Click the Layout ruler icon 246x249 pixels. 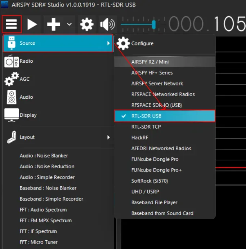[12, 137]
